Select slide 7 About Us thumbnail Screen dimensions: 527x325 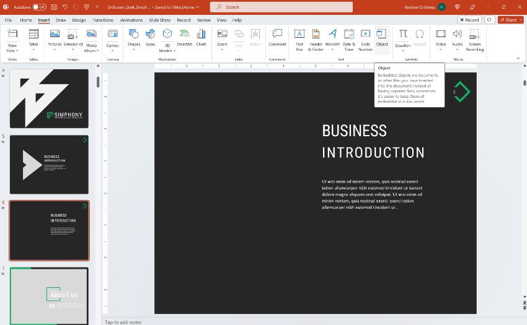tap(49, 295)
